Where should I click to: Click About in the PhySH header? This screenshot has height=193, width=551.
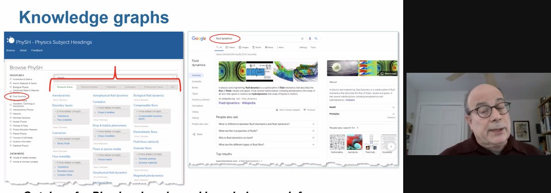pos(23,50)
